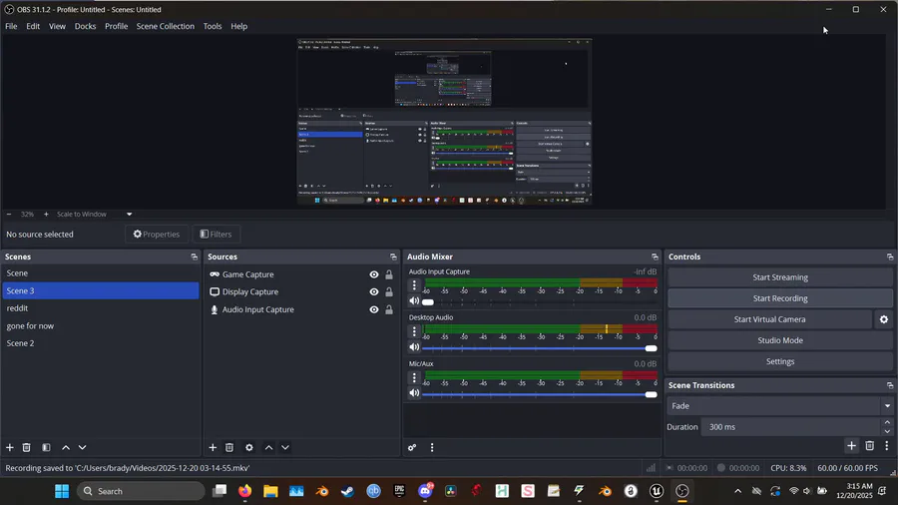Open Desktop Audio options dots
The width and height of the screenshot is (898, 505).
click(414, 331)
